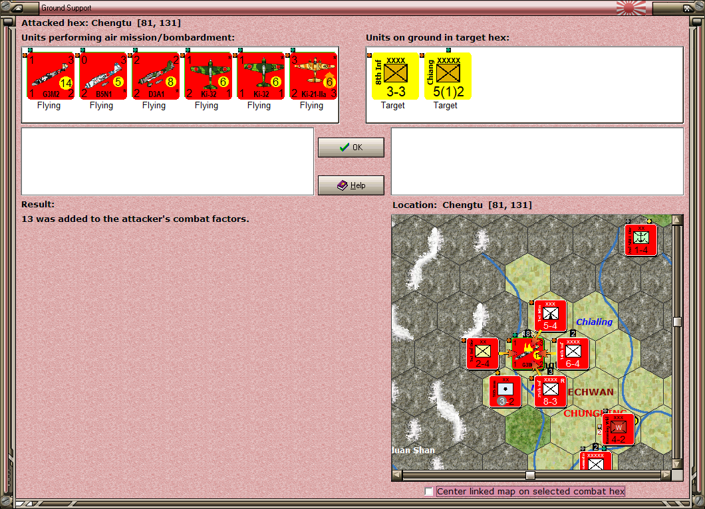
Task: Click the map's vertical scroll down arrow
Action: pos(677,464)
